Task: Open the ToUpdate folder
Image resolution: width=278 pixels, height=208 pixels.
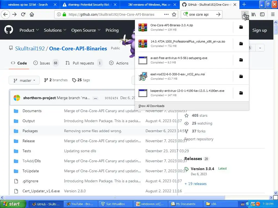Action: click(x=30, y=171)
